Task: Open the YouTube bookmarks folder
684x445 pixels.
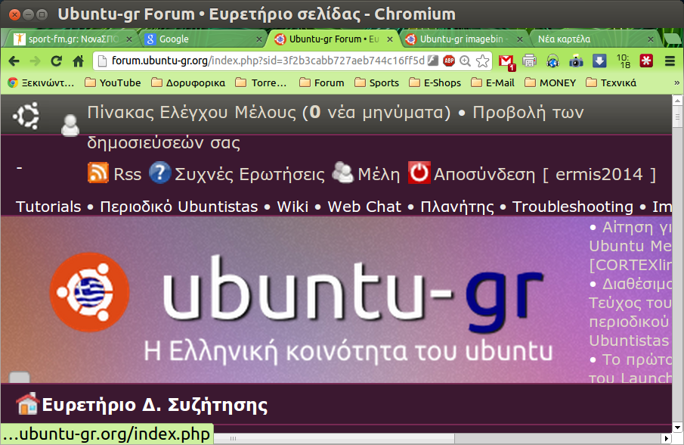Action: click(113, 82)
